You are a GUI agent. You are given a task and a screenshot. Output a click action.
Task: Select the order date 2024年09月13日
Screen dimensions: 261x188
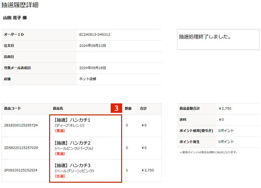tap(92, 45)
